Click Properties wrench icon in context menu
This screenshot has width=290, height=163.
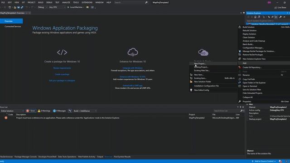point(240,101)
